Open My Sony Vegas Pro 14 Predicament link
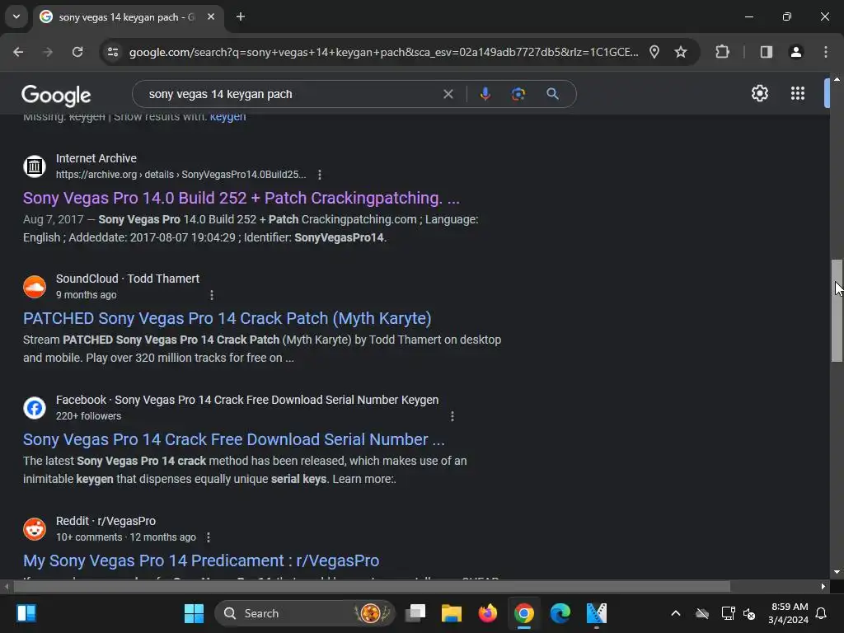Image resolution: width=844 pixels, height=633 pixels. [201, 560]
